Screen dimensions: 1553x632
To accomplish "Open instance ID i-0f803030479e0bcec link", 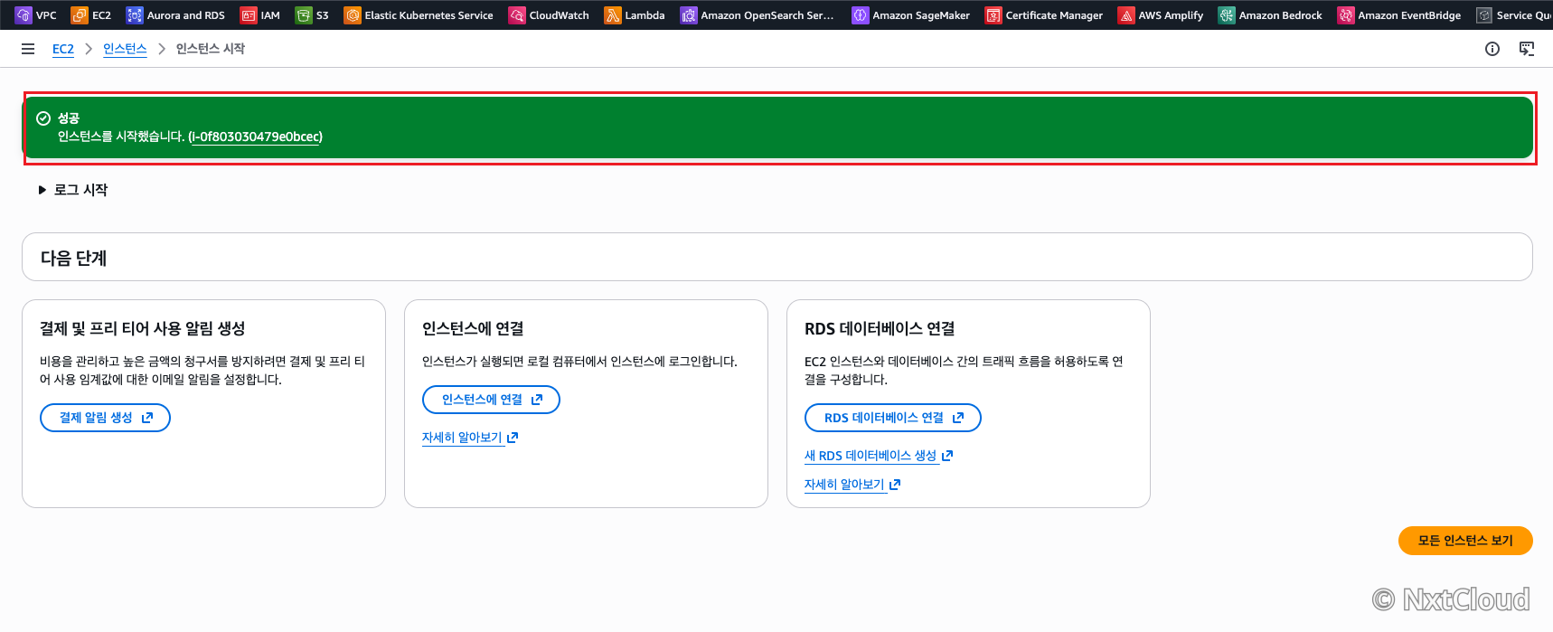I will tap(256, 137).
